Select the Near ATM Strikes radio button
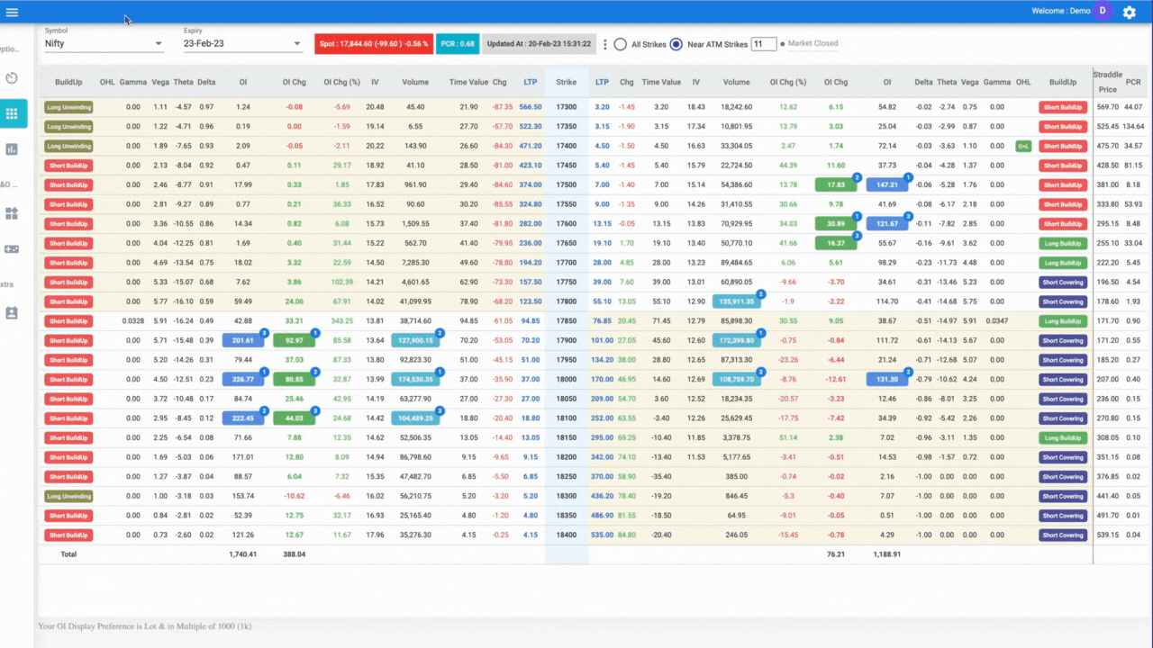 coord(676,44)
